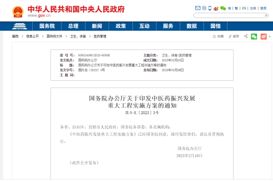The image size is (273, 181).
Task: Click the magnifier search icon
Action: [266, 15]
